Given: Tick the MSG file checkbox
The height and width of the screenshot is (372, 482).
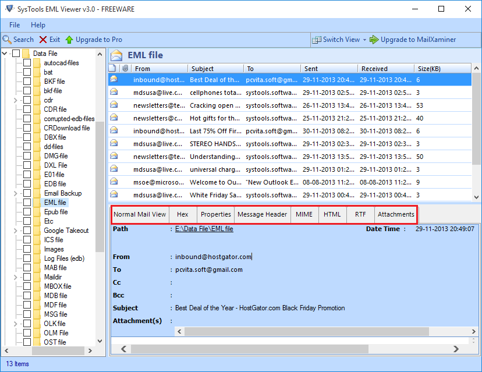Looking at the screenshot, I should click(x=27, y=314).
